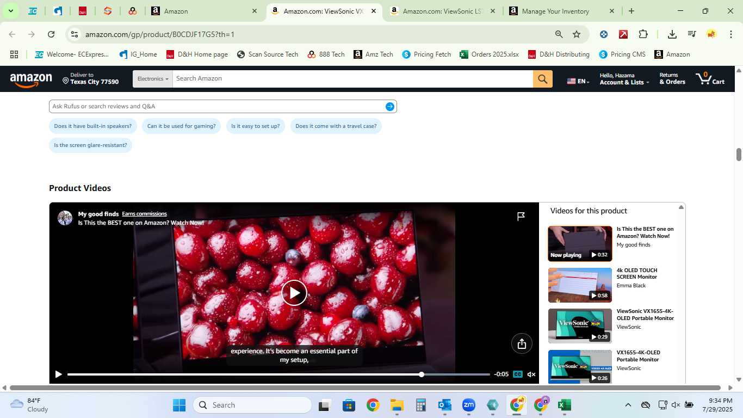Click Deliver to Texas City 77590
Screen dimensions: 743x418
(90, 79)
